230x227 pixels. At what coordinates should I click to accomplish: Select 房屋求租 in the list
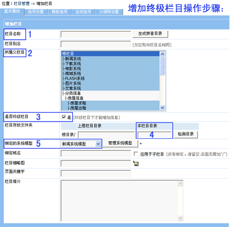111,103
